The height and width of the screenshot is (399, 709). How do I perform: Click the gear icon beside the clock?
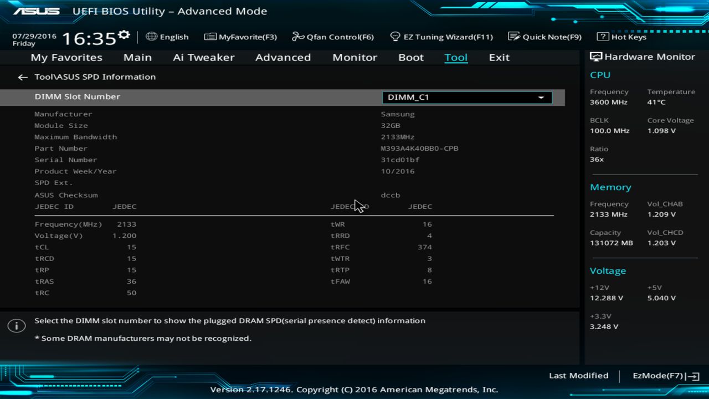(x=125, y=33)
